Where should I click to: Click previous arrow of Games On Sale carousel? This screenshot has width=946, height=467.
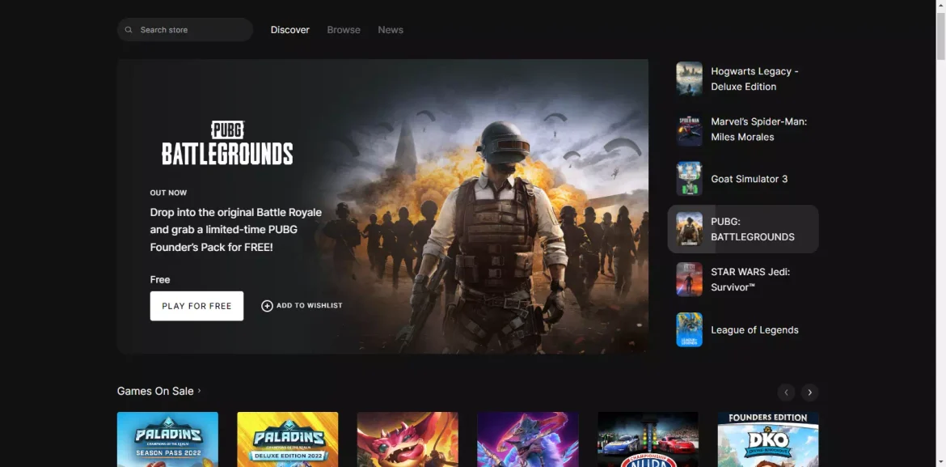tap(786, 392)
